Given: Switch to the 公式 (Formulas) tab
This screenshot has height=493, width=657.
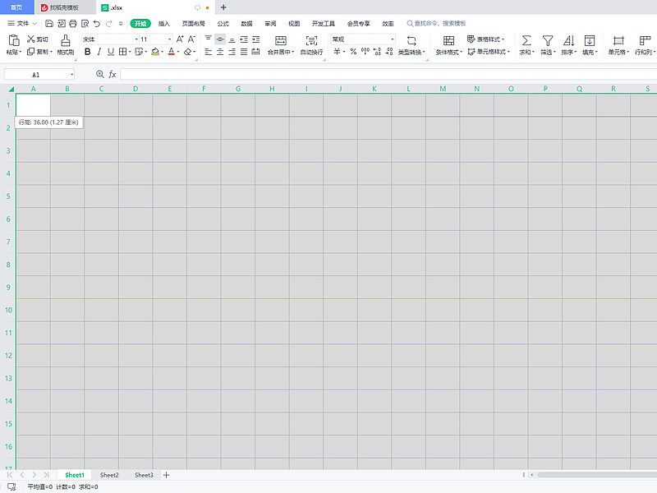Looking at the screenshot, I should tap(223, 24).
